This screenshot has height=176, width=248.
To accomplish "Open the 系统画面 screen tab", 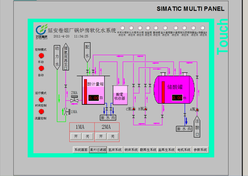I will coord(81,150).
